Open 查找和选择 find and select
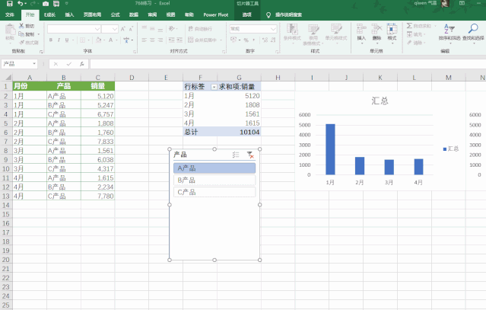 pos(473,33)
